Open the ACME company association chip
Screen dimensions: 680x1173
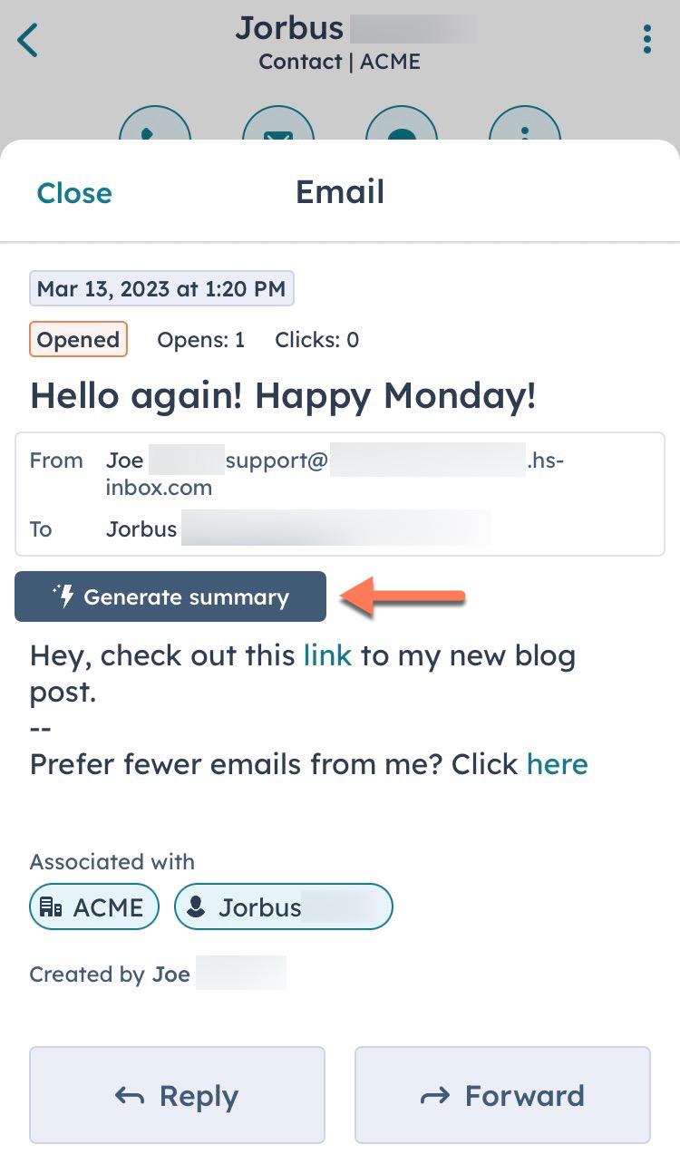(93, 906)
